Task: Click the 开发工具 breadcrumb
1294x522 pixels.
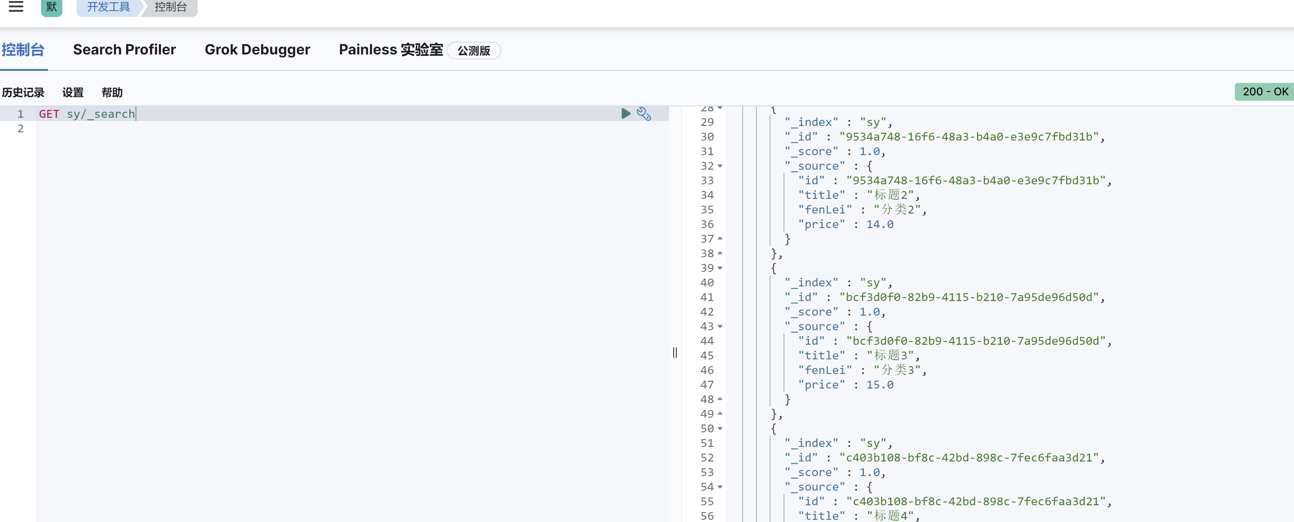Action: (x=108, y=7)
